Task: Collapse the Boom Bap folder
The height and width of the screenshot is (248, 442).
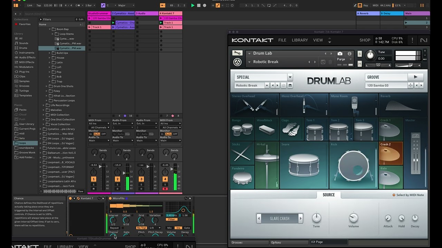Action: [50, 29]
